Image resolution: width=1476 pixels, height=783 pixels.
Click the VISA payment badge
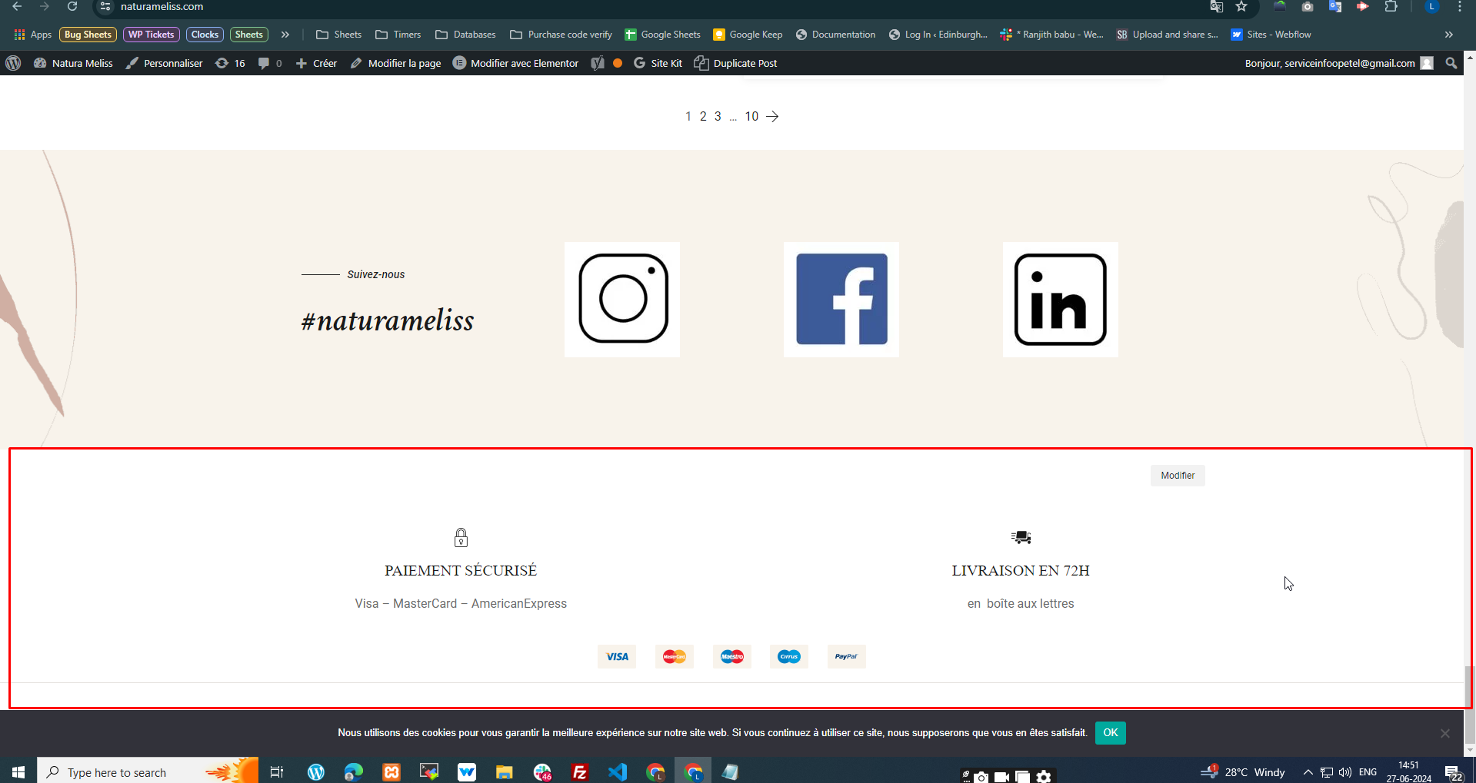point(617,656)
